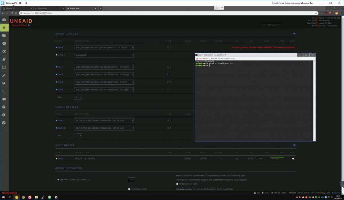Open the Docker columns sidebar icon

coord(4,67)
